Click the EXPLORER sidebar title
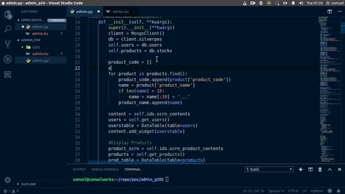This screenshot has height=194, width=345. 29,11
